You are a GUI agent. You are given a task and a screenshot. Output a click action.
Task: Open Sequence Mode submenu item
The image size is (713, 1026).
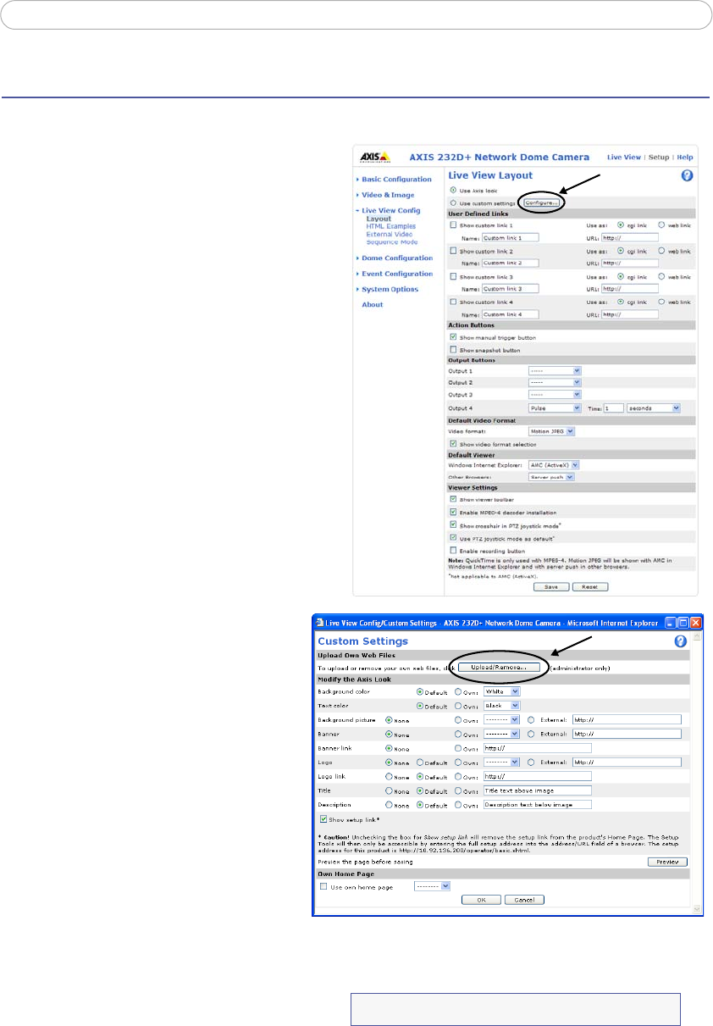click(x=392, y=241)
